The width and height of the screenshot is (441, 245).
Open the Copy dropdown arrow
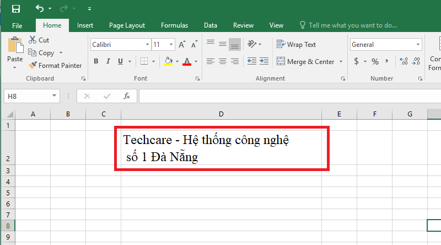[61, 52]
